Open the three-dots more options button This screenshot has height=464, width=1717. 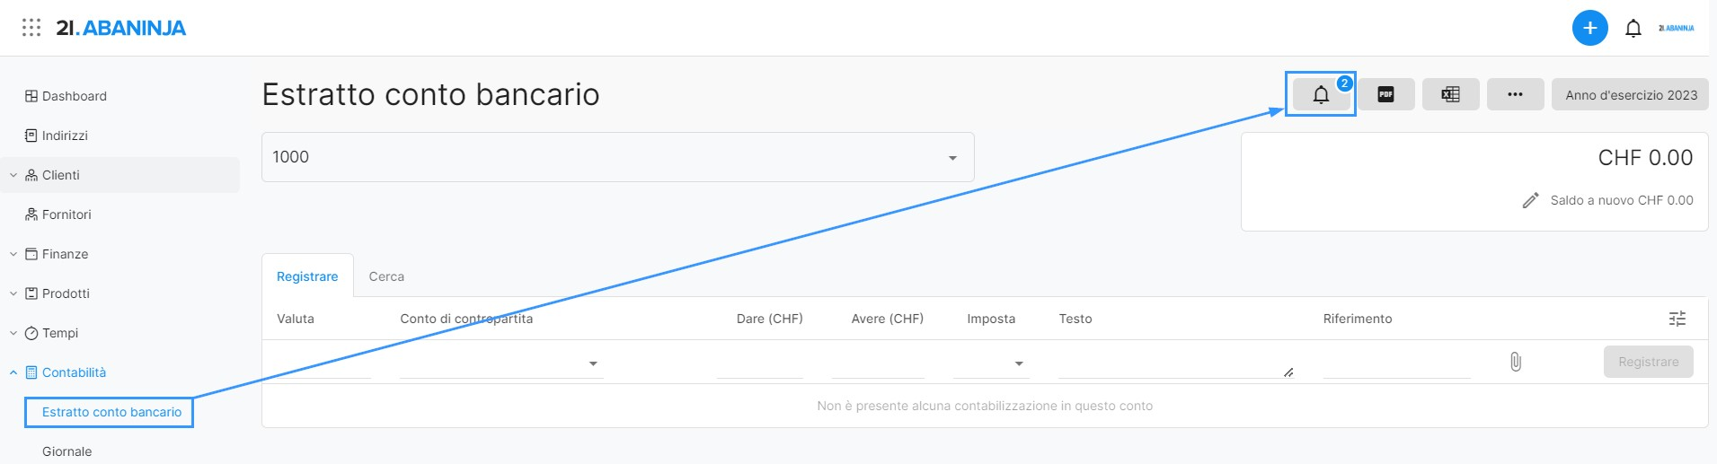click(1515, 94)
